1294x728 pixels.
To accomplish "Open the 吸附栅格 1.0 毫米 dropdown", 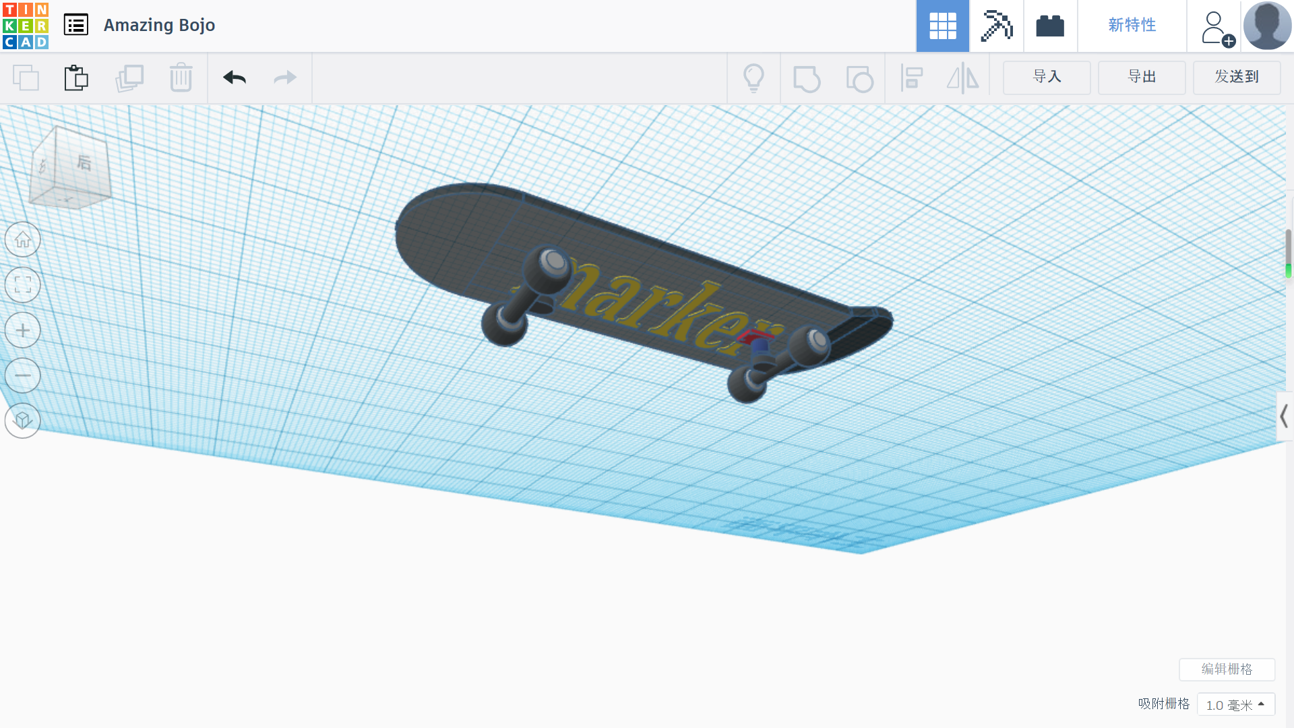I will pos(1235,704).
